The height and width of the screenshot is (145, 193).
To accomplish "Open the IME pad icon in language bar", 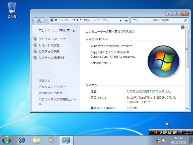I will (x=170, y=132).
